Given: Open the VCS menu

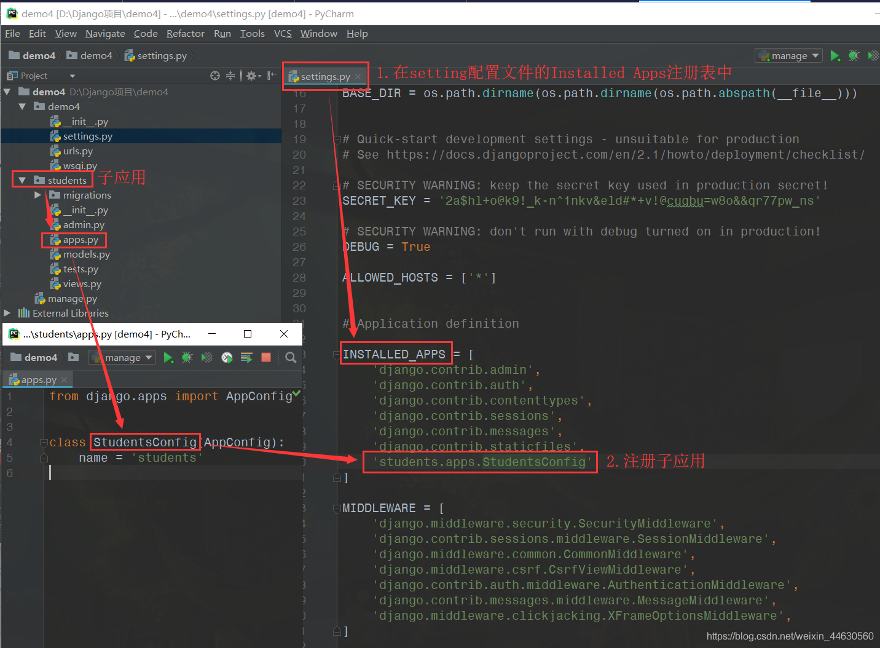Looking at the screenshot, I should (x=283, y=33).
